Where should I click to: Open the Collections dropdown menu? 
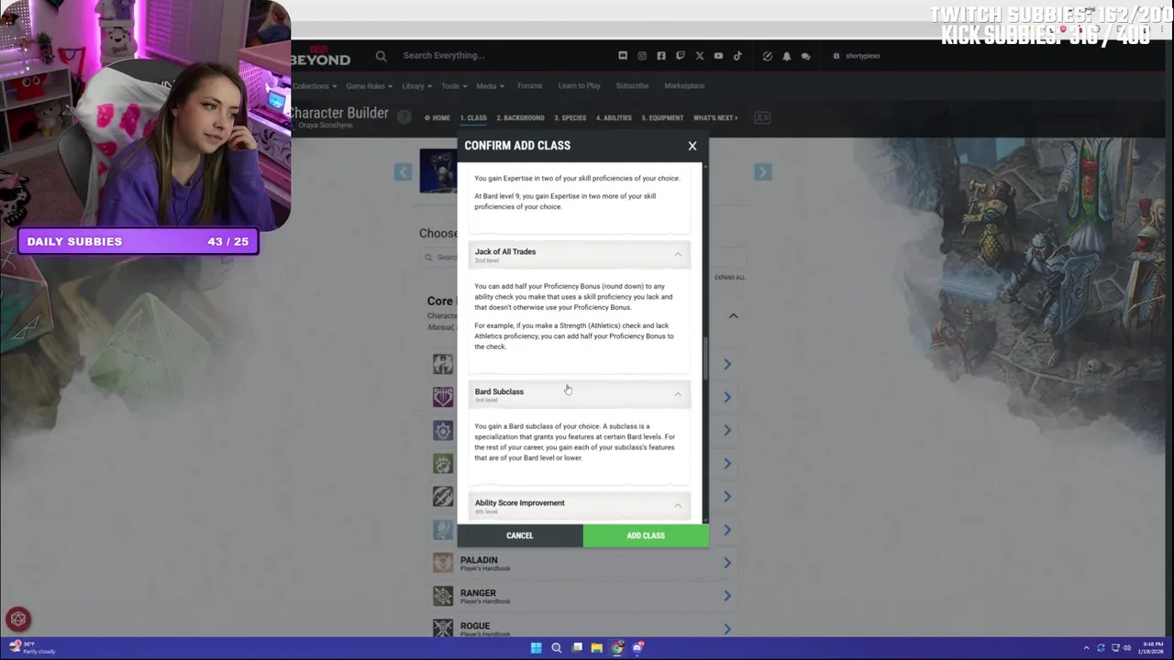click(315, 86)
